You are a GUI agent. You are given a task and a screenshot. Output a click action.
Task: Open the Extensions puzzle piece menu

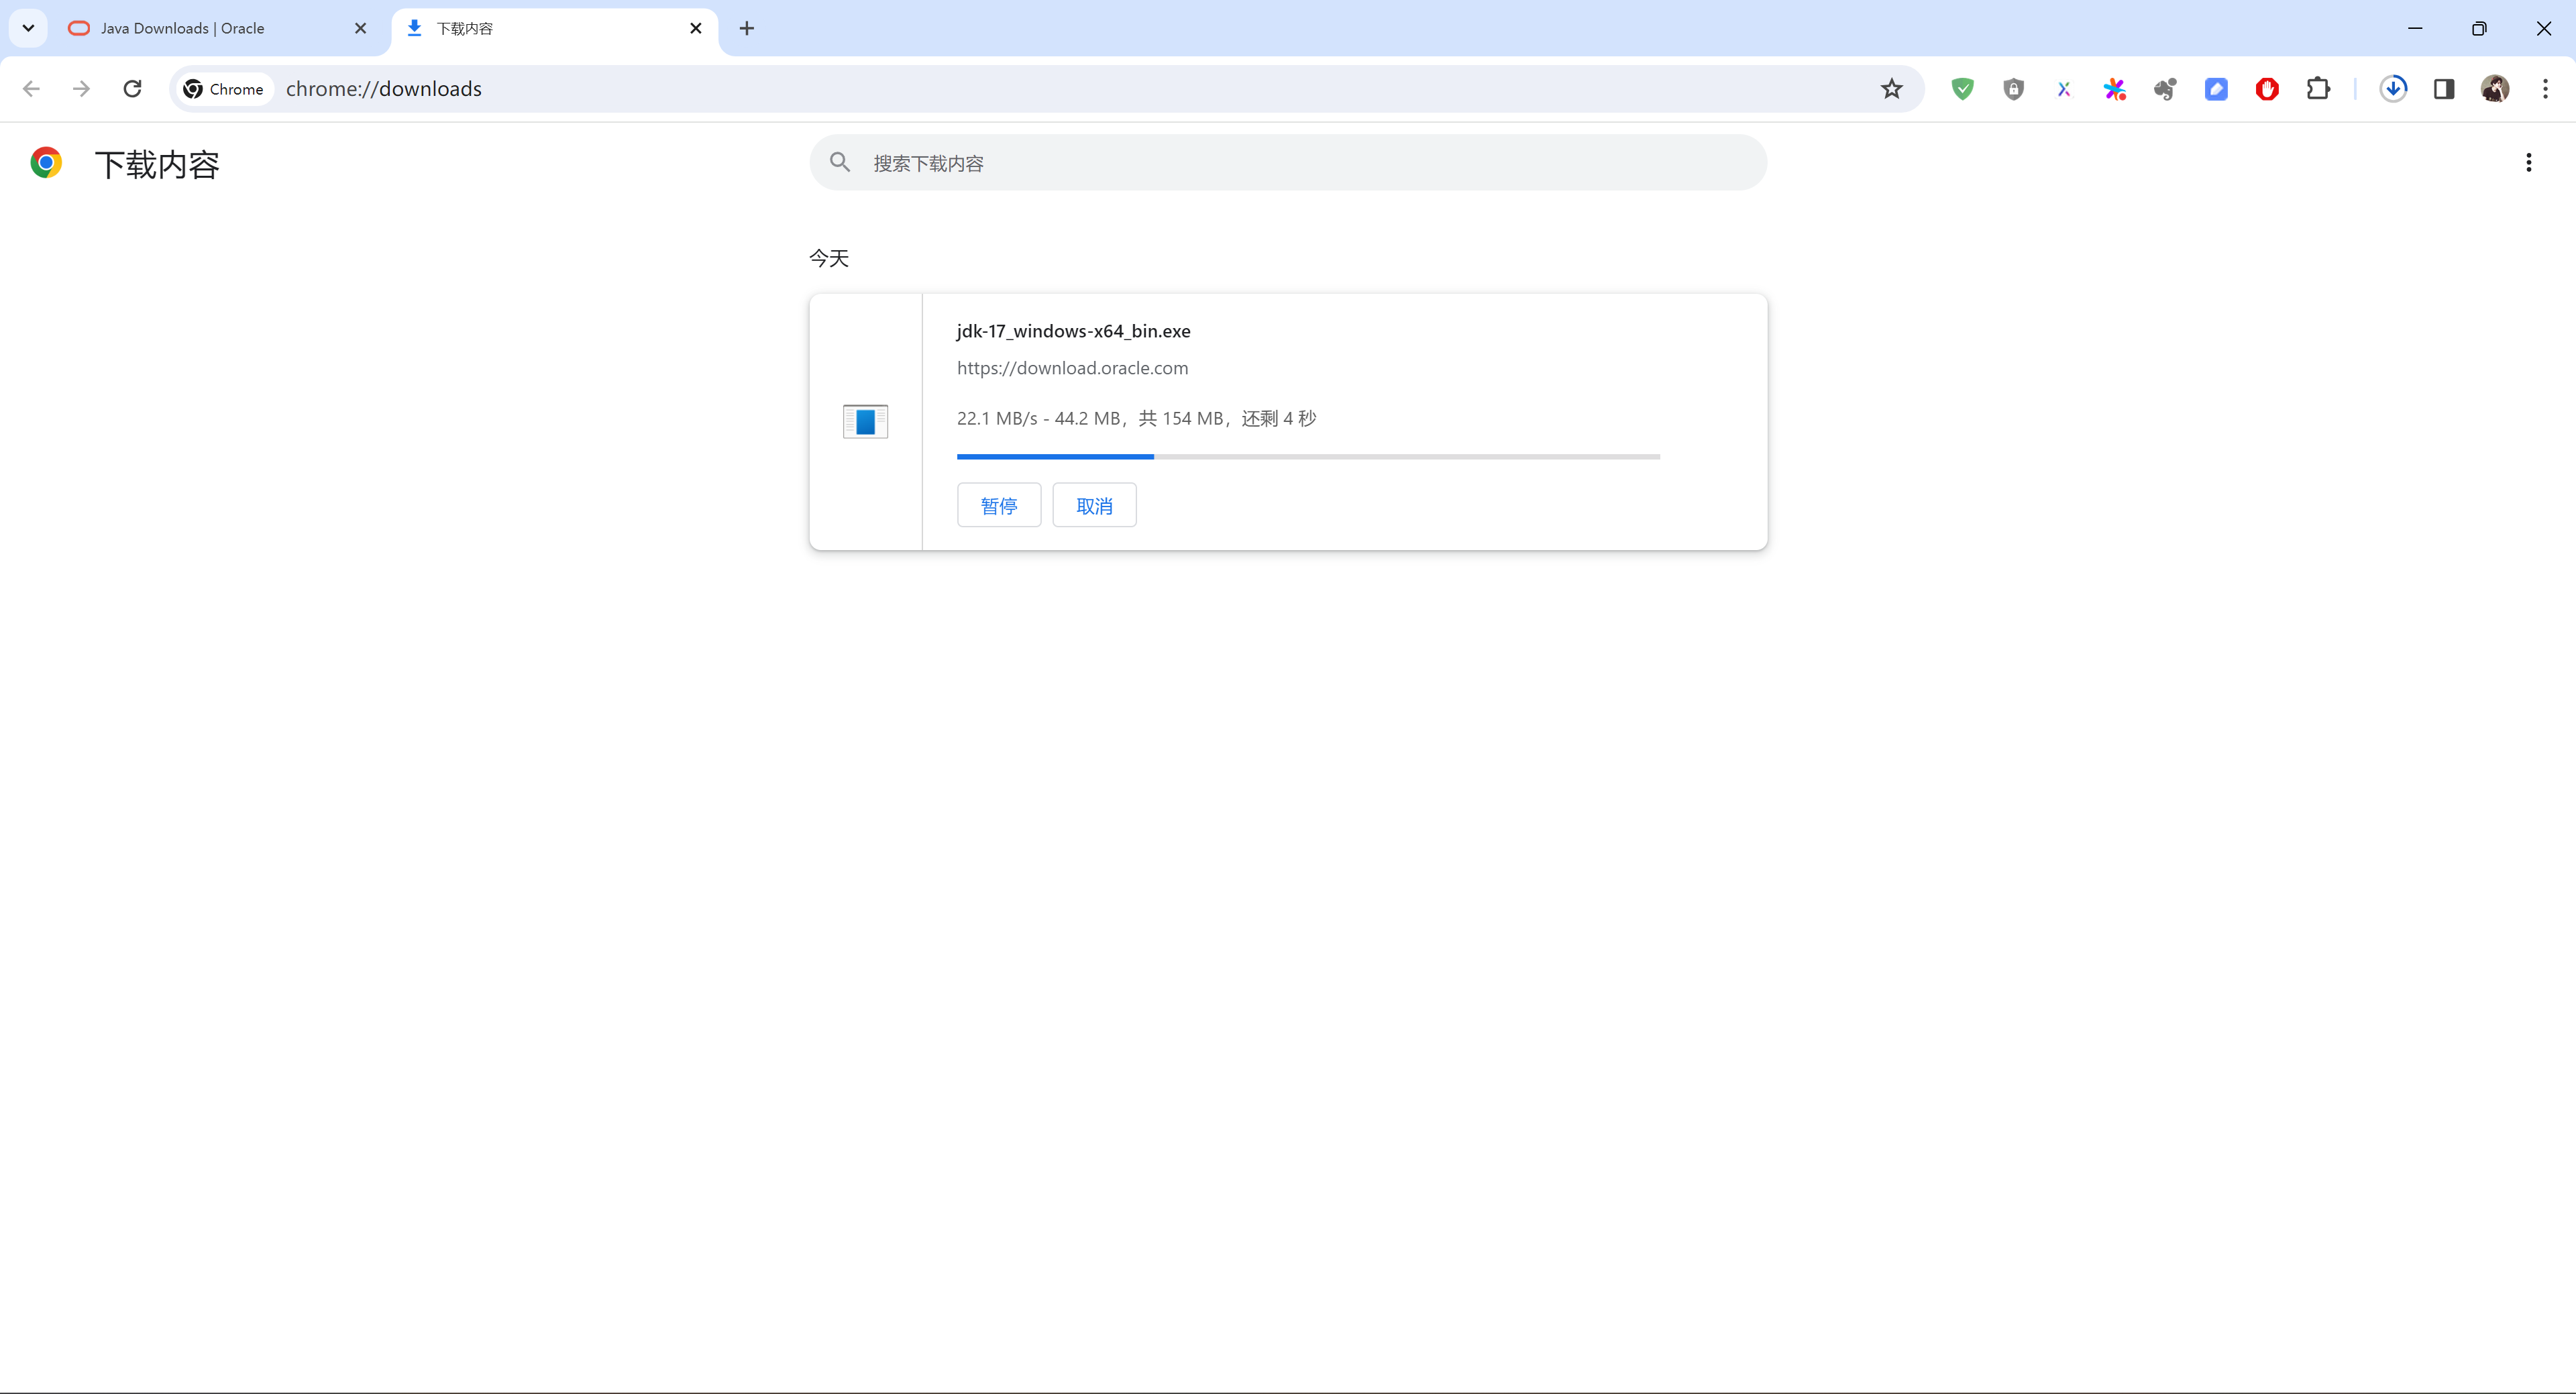point(2318,89)
